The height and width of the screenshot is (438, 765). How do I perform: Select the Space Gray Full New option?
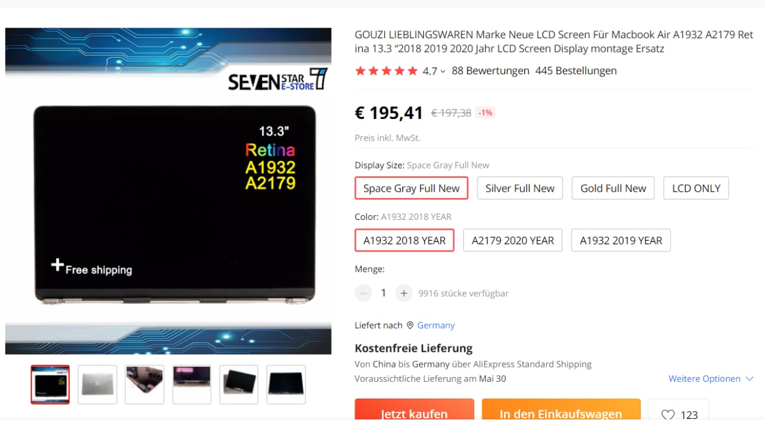[x=411, y=188]
